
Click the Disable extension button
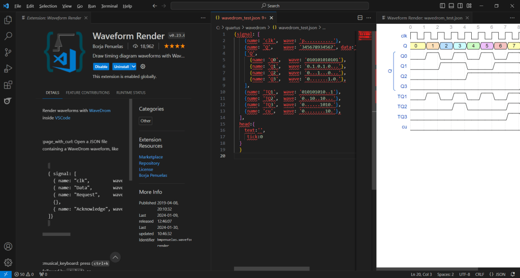point(101,66)
